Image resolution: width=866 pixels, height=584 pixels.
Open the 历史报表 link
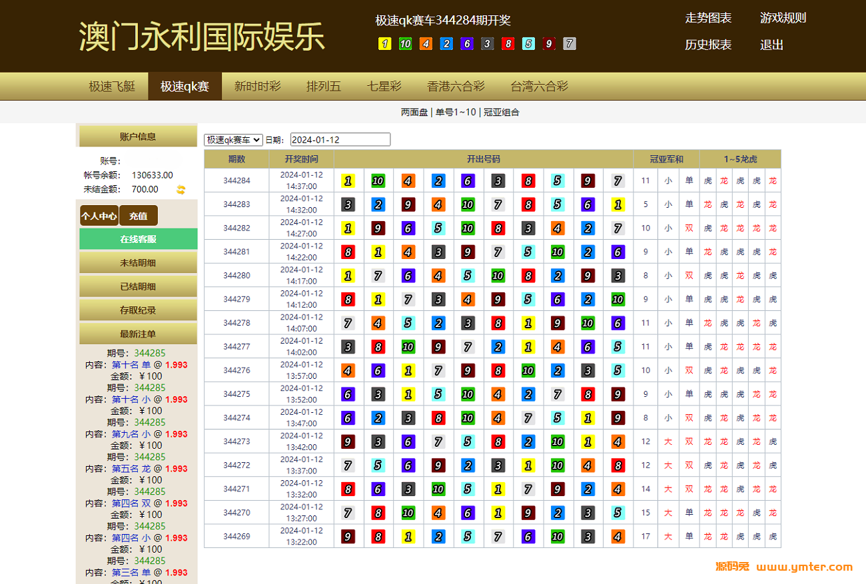(x=708, y=45)
